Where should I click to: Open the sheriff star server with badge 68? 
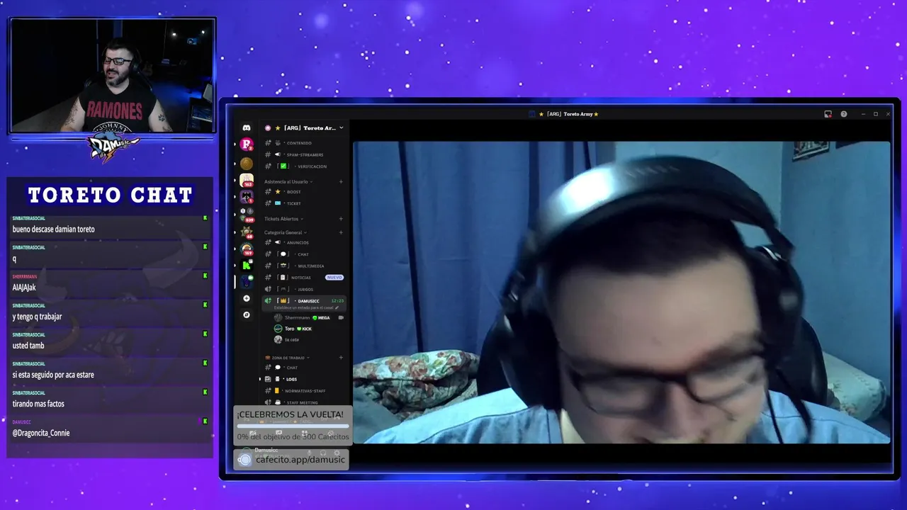click(x=246, y=232)
